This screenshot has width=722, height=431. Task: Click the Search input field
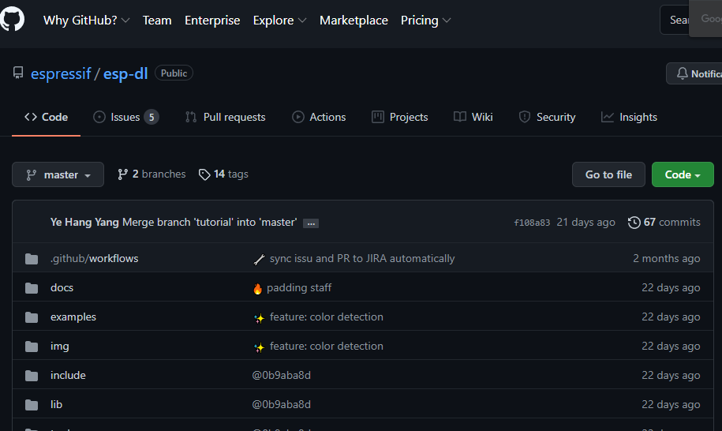[675, 20]
